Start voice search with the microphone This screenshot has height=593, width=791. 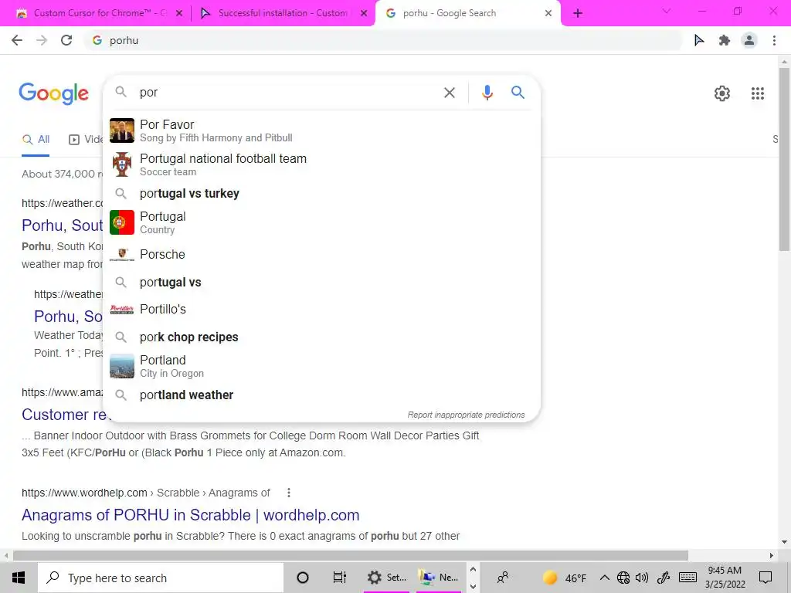coord(487,93)
